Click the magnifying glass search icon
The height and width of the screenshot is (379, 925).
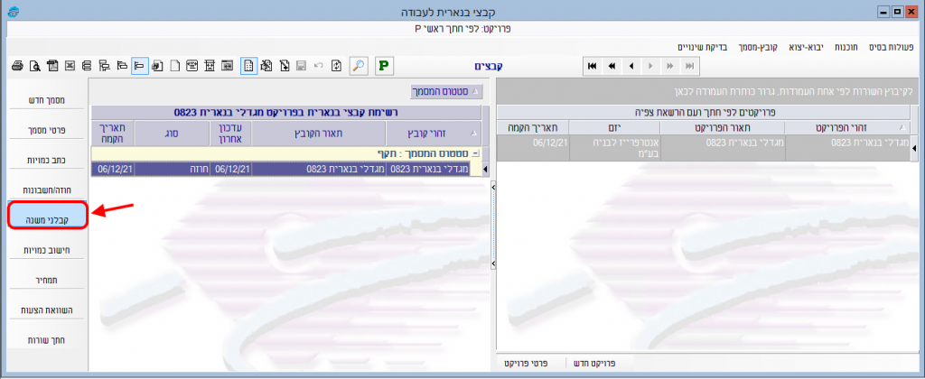[x=358, y=66]
